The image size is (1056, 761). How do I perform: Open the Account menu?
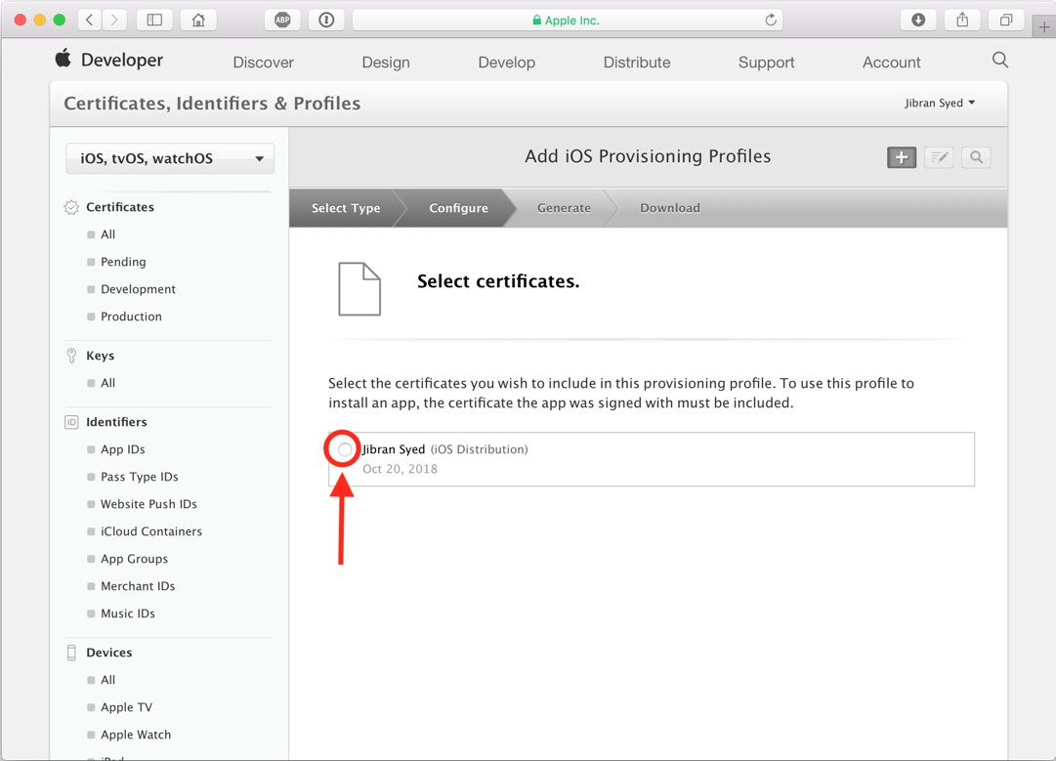coord(891,62)
